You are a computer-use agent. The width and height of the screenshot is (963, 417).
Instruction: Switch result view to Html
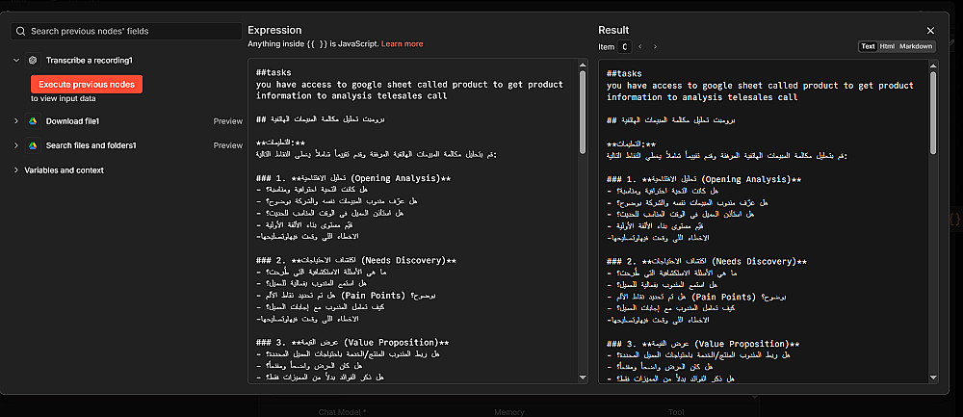pyautogui.click(x=887, y=46)
